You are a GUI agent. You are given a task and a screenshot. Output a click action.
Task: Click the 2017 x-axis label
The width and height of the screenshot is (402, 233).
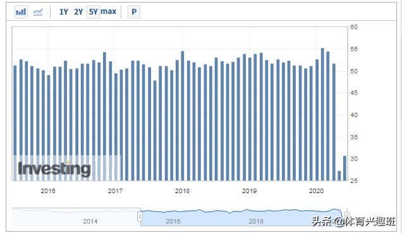point(115,191)
